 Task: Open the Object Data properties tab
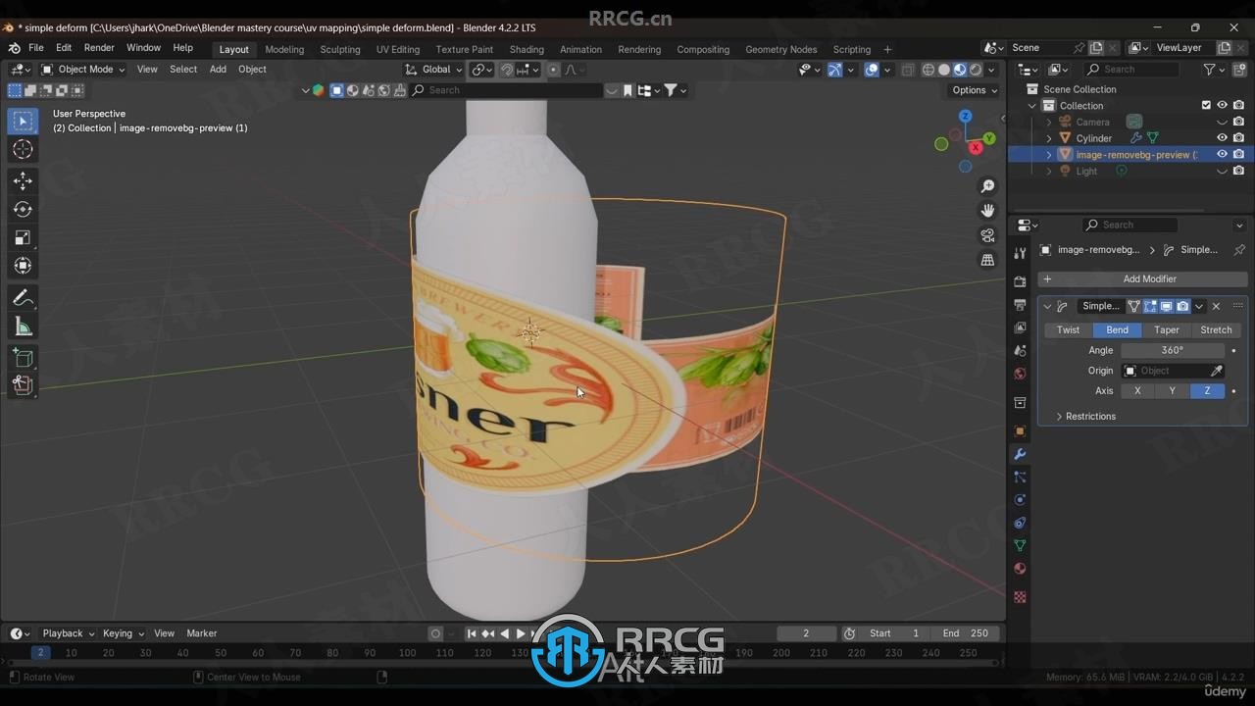pos(1020,545)
